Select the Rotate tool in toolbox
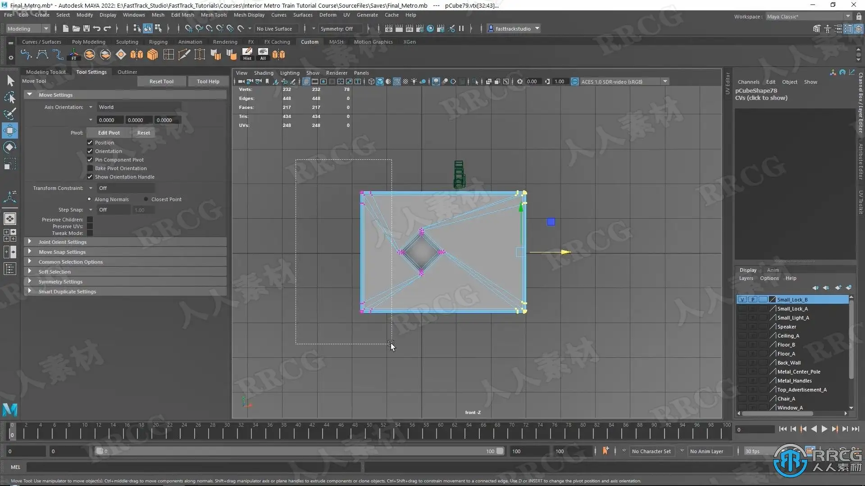865x486 pixels. tap(10, 147)
